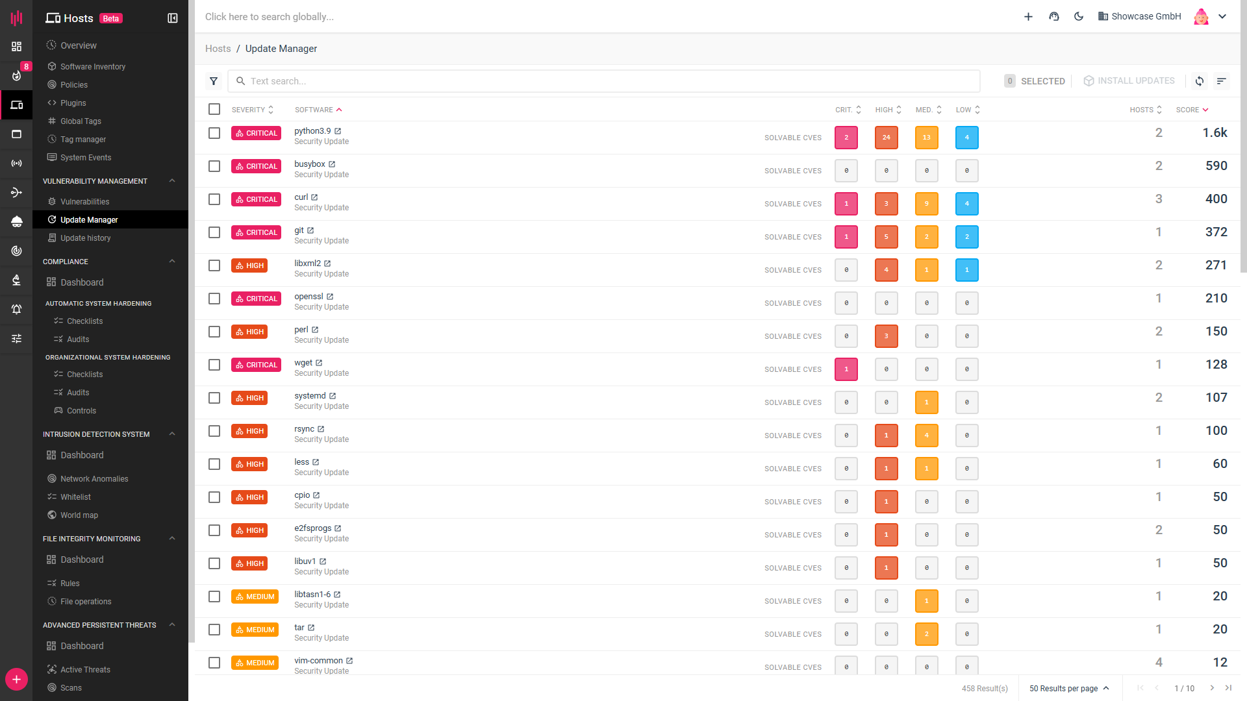Check the busybox row checkbox
1247x701 pixels.
pyautogui.click(x=214, y=166)
